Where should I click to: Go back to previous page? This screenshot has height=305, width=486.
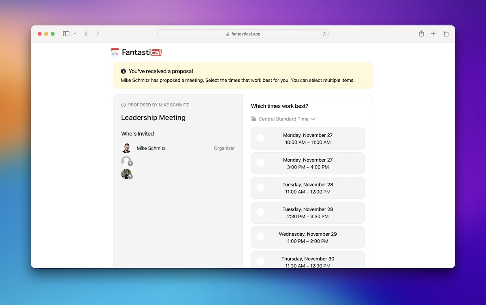[x=86, y=34]
